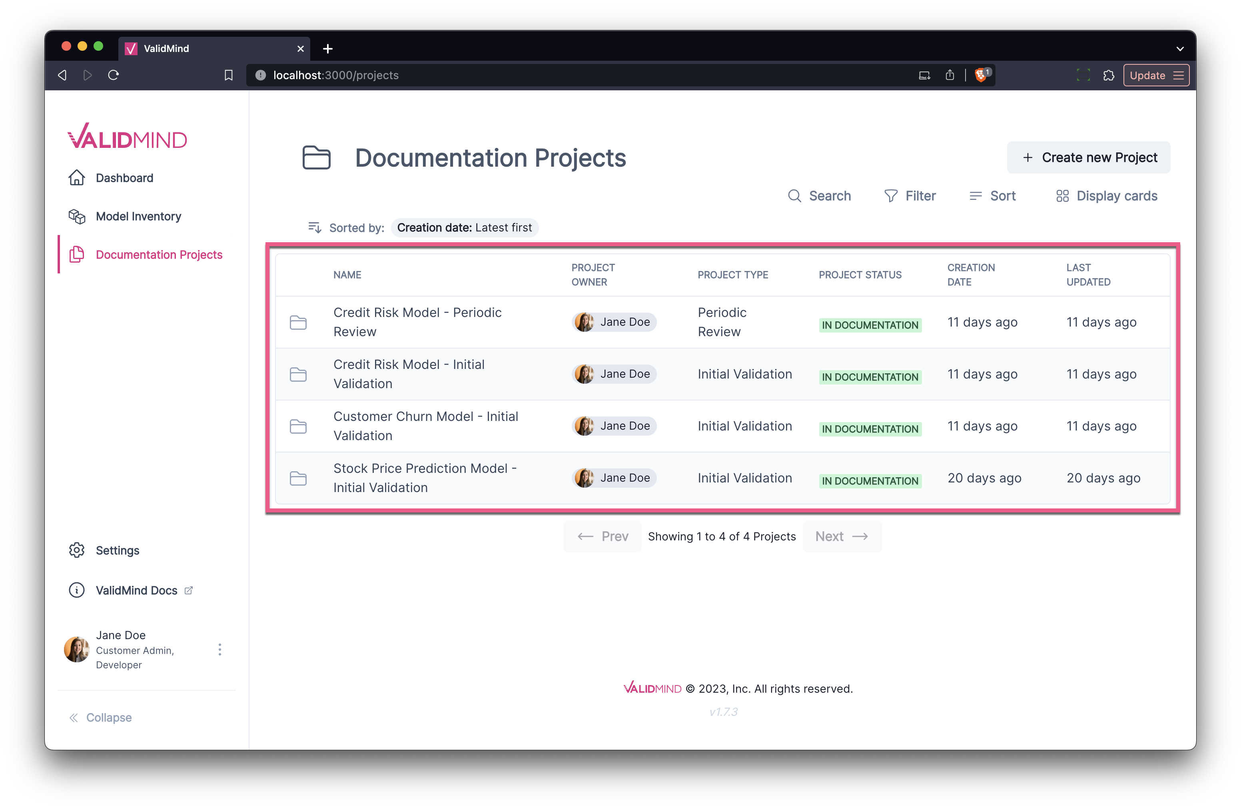The image size is (1241, 809).
Task: Select Documentation Projects in sidebar
Action: (x=158, y=254)
